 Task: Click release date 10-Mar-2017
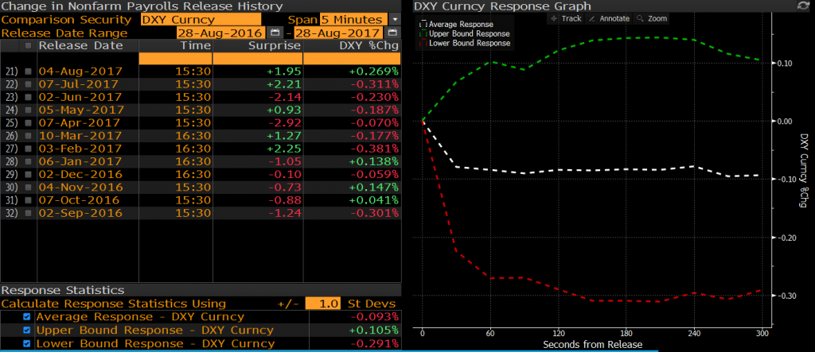point(80,136)
